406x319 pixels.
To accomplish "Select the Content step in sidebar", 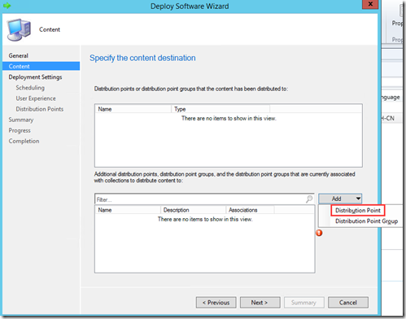I will (41, 66).
